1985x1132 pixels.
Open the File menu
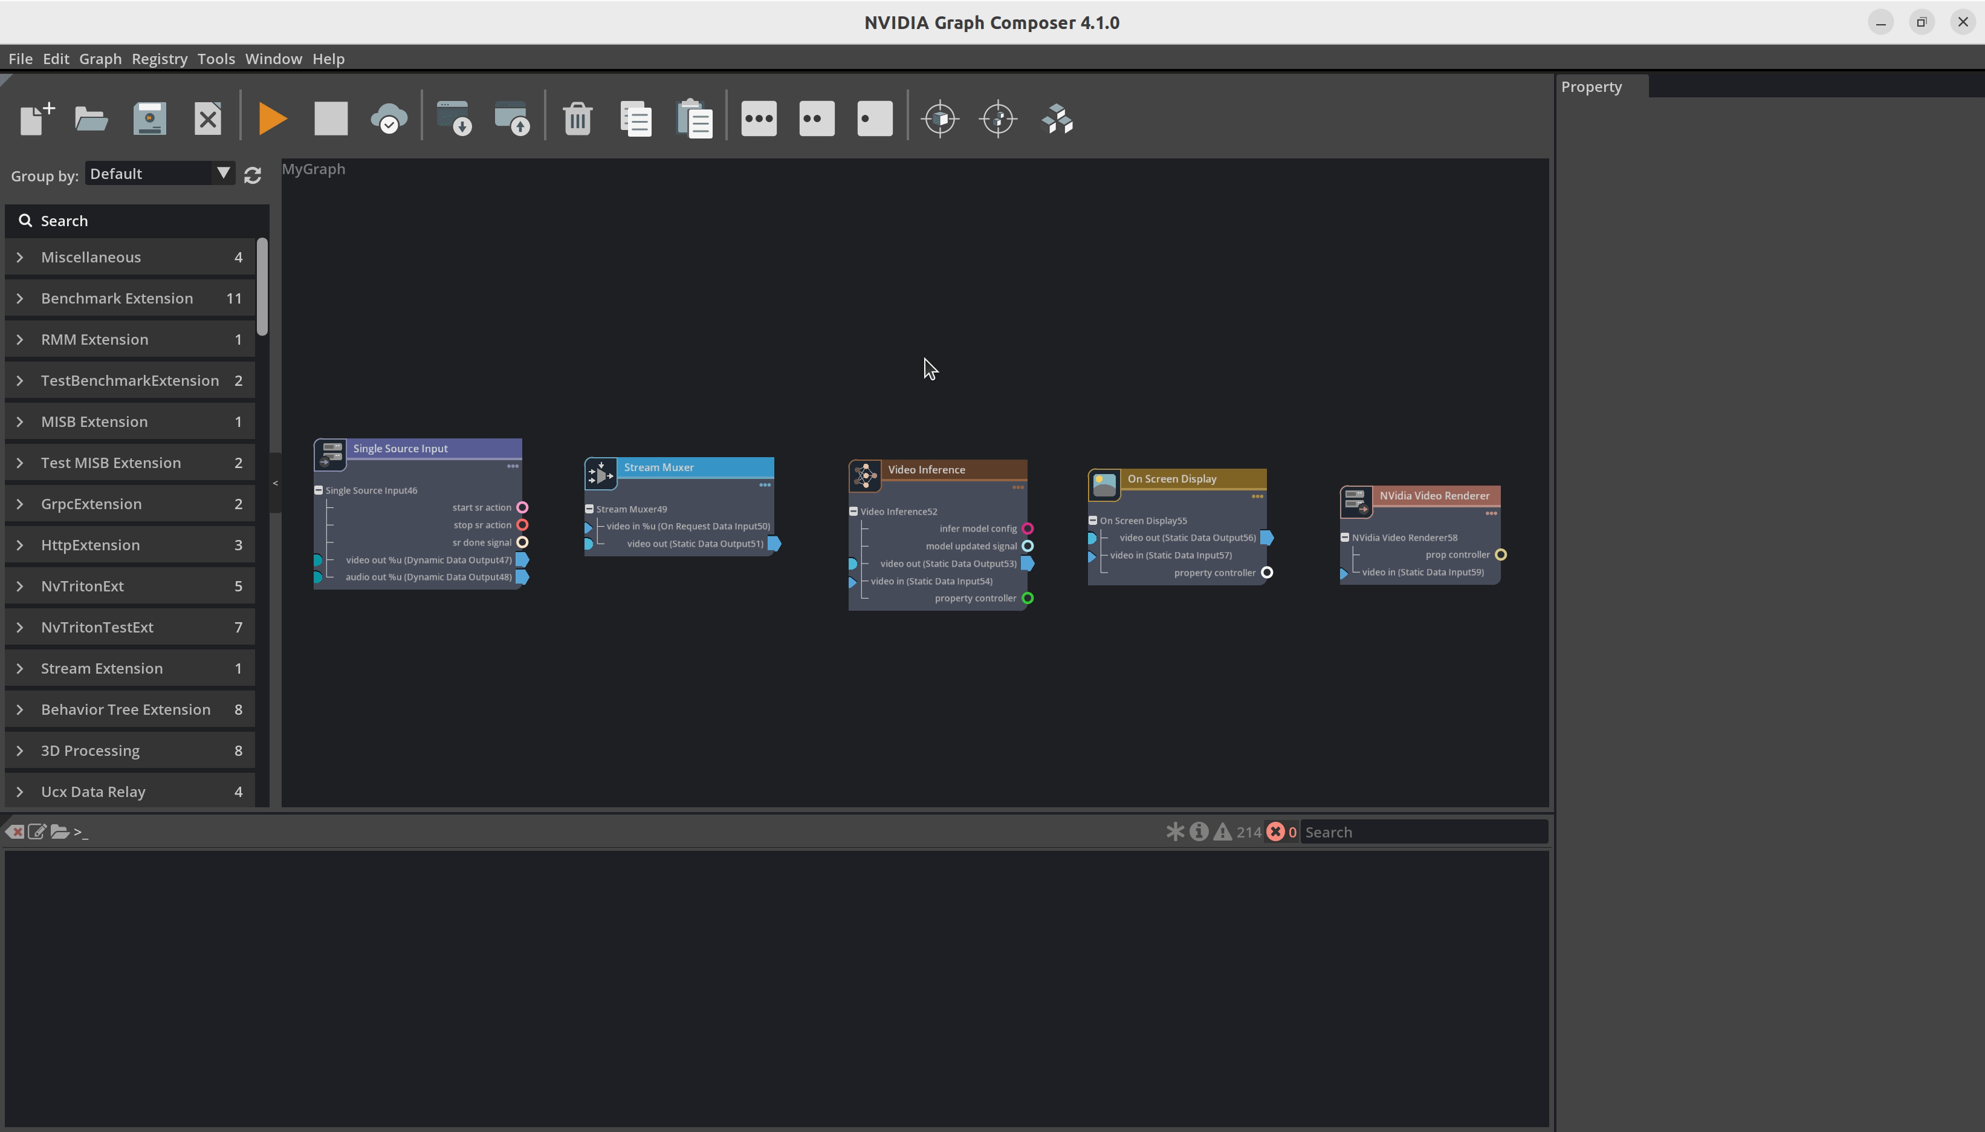click(x=21, y=59)
